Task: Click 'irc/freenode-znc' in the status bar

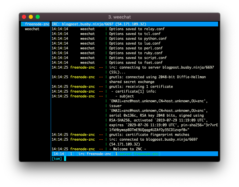Action: pyautogui.click(x=95, y=154)
